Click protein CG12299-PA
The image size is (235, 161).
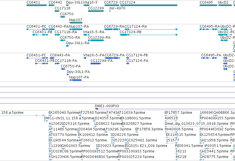tap(96, 64)
